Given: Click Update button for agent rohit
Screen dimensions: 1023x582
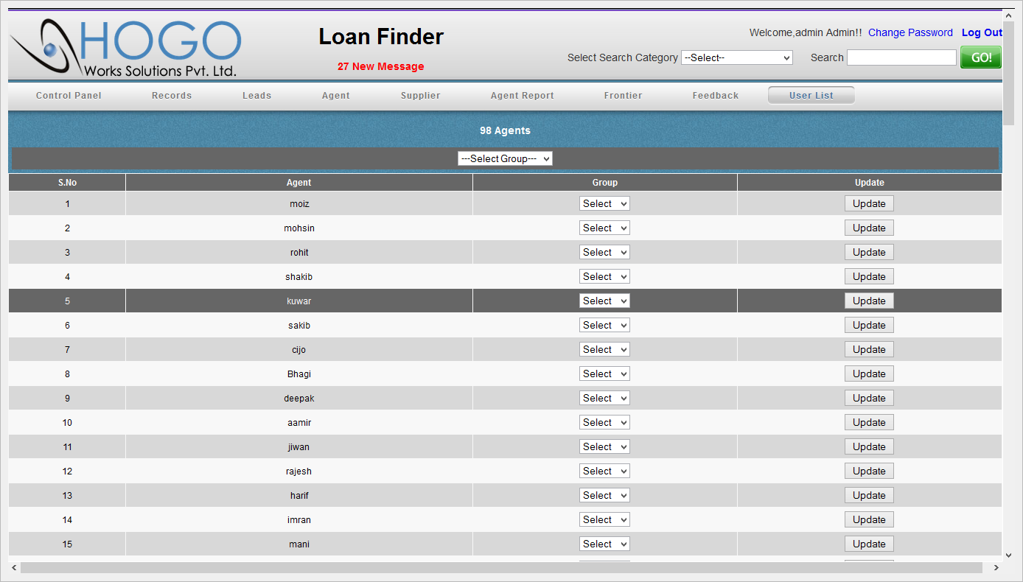Looking at the screenshot, I should 869,253.
